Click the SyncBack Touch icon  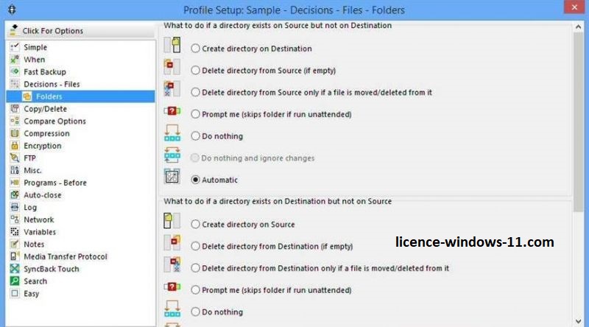15,269
